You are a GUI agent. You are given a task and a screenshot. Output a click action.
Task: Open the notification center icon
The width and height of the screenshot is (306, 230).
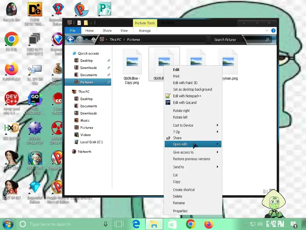294,225
